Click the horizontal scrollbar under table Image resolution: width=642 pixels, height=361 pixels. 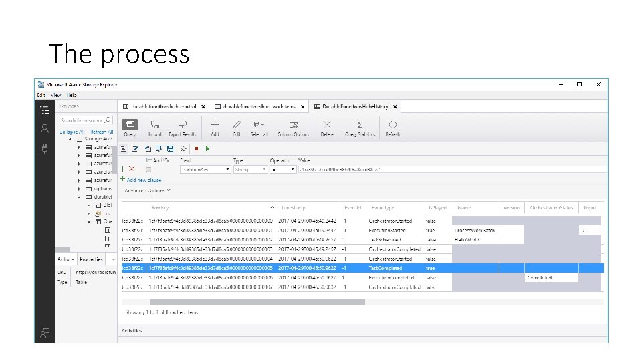pyautogui.click(x=257, y=302)
